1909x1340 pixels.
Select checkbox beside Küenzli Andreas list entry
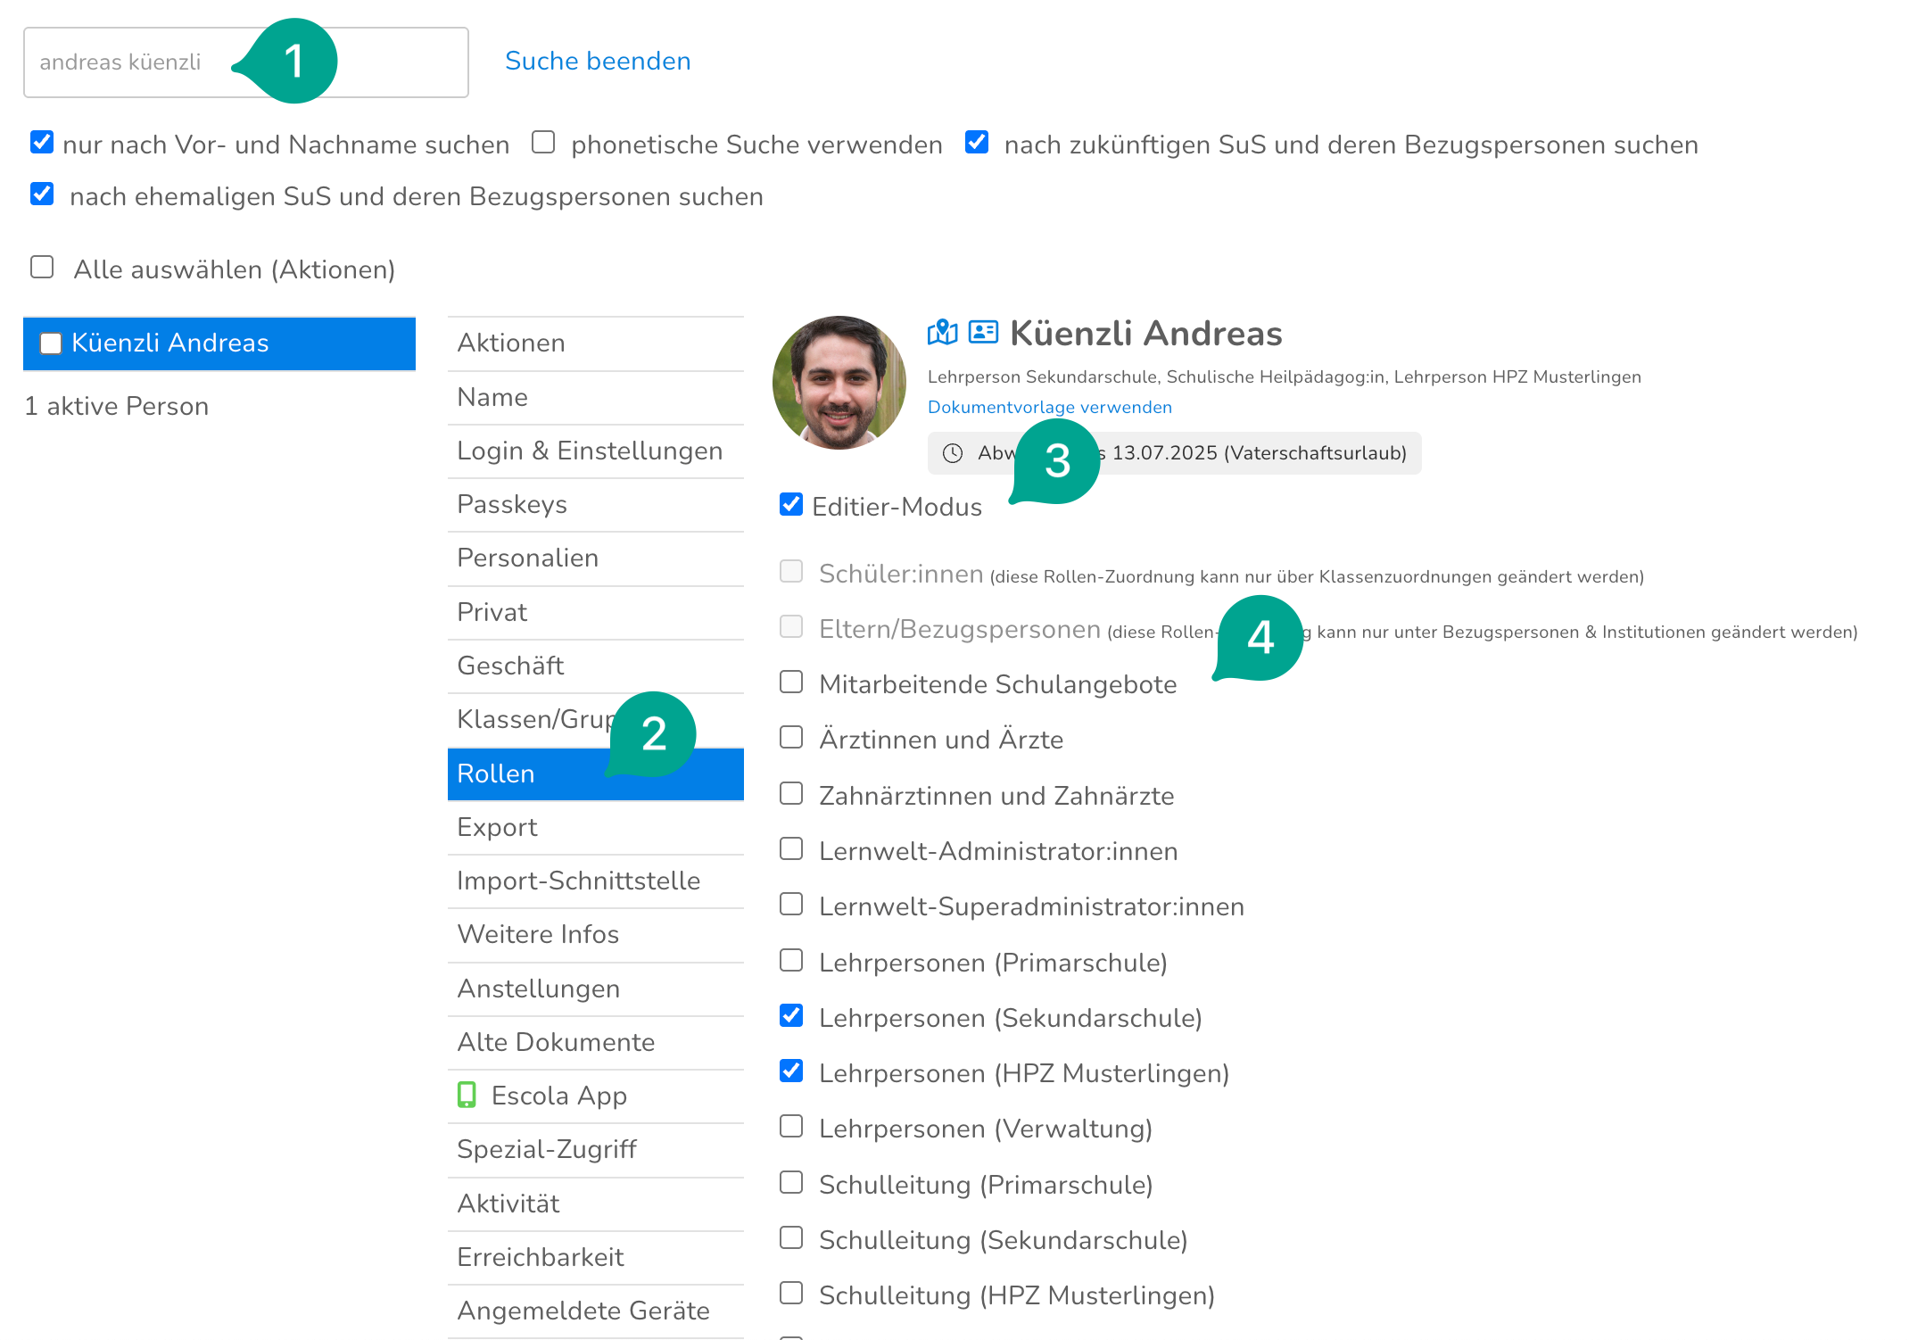[x=51, y=343]
